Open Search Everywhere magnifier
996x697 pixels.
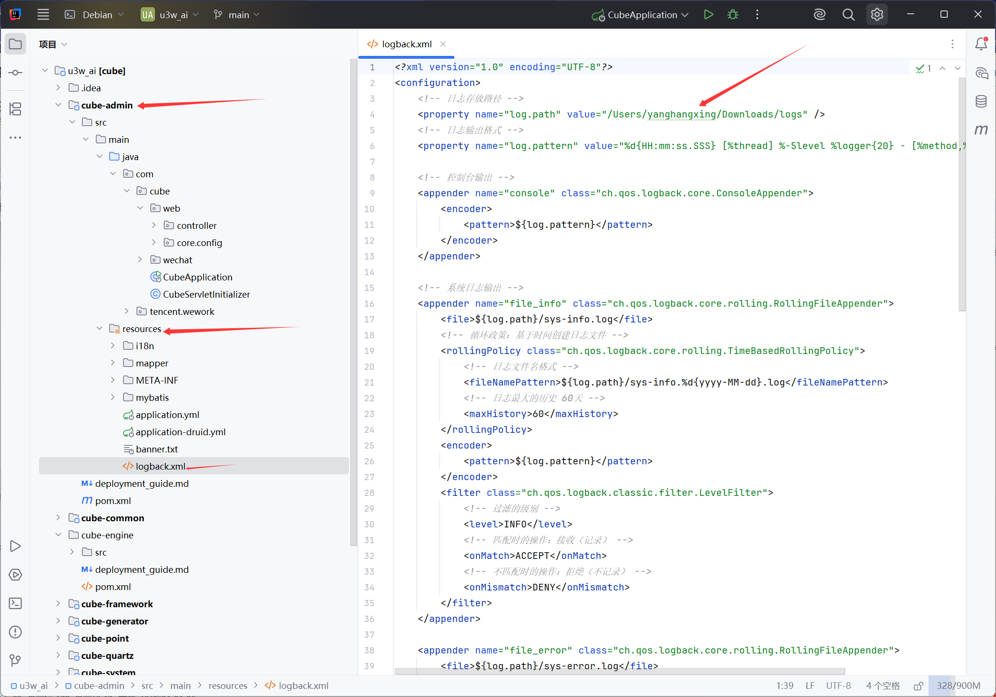[x=848, y=15]
